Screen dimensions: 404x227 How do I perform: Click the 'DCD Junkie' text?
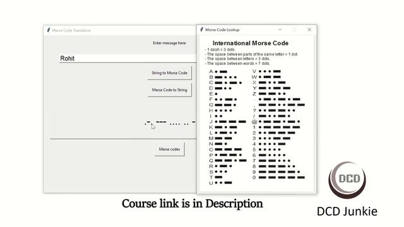(347, 211)
